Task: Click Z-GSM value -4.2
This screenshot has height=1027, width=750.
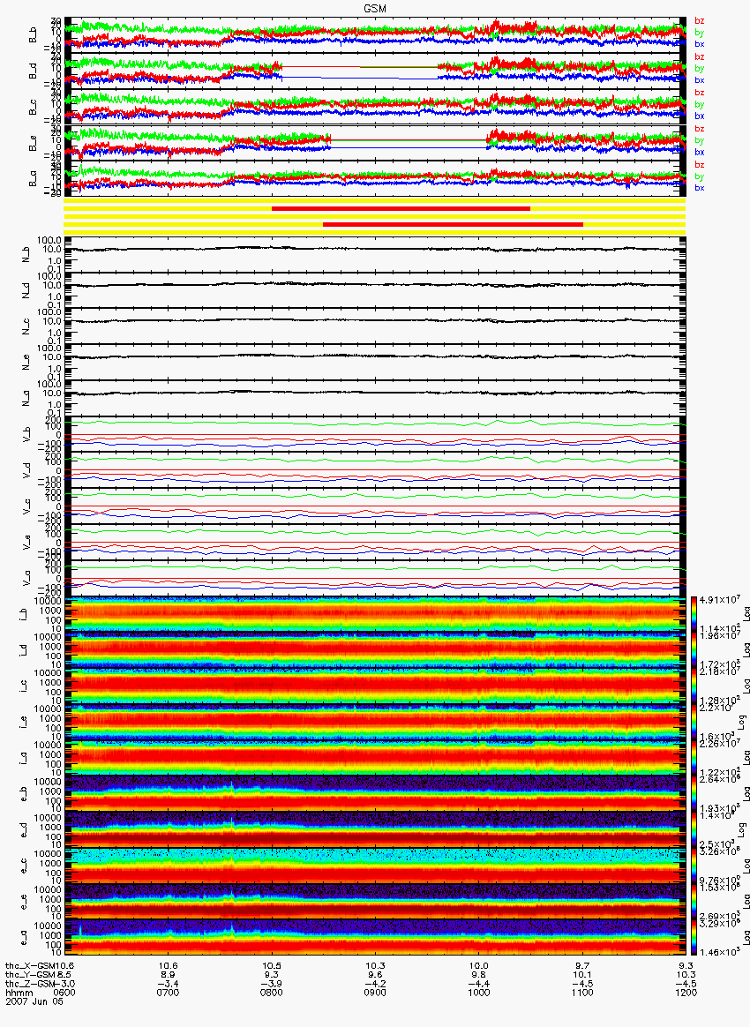Action: (x=375, y=983)
